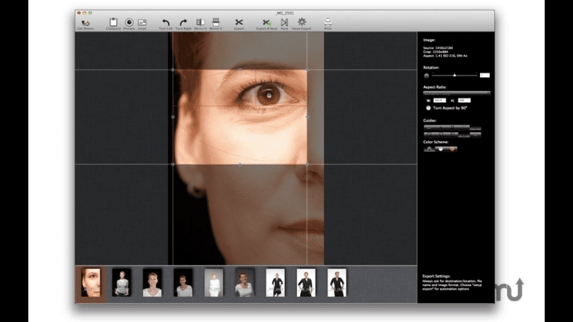Screen dimensions: 573x322
Task: Click the top Guides segmented control
Action: pyautogui.click(x=452, y=127)
